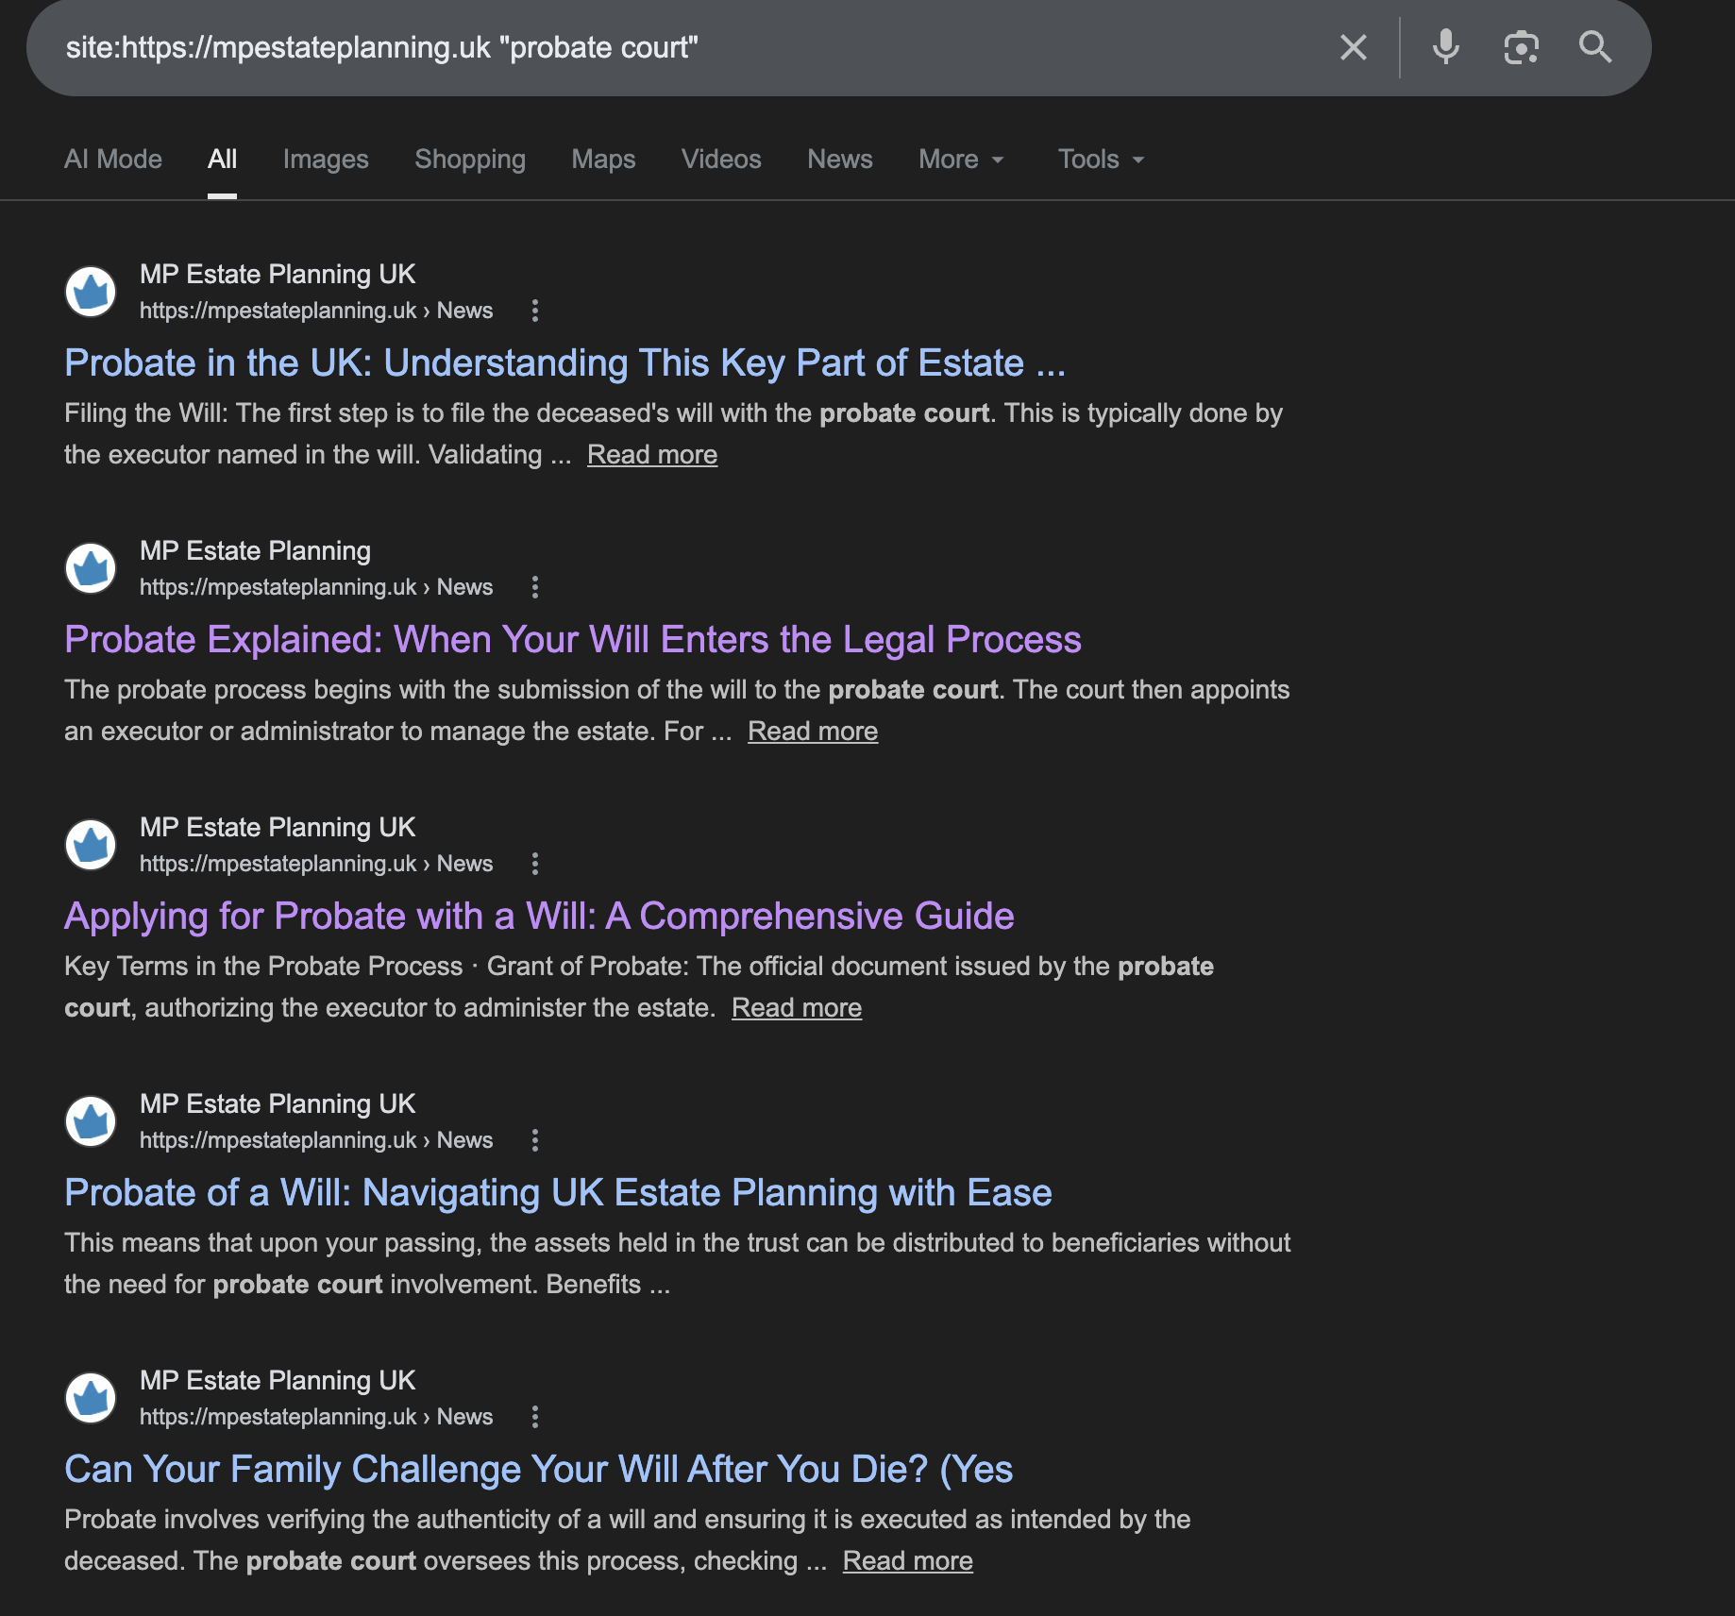The width and height of the screenshot is (1735, 1616).
Task: Click the magnifying glass search button
Action: (1595, 47)
